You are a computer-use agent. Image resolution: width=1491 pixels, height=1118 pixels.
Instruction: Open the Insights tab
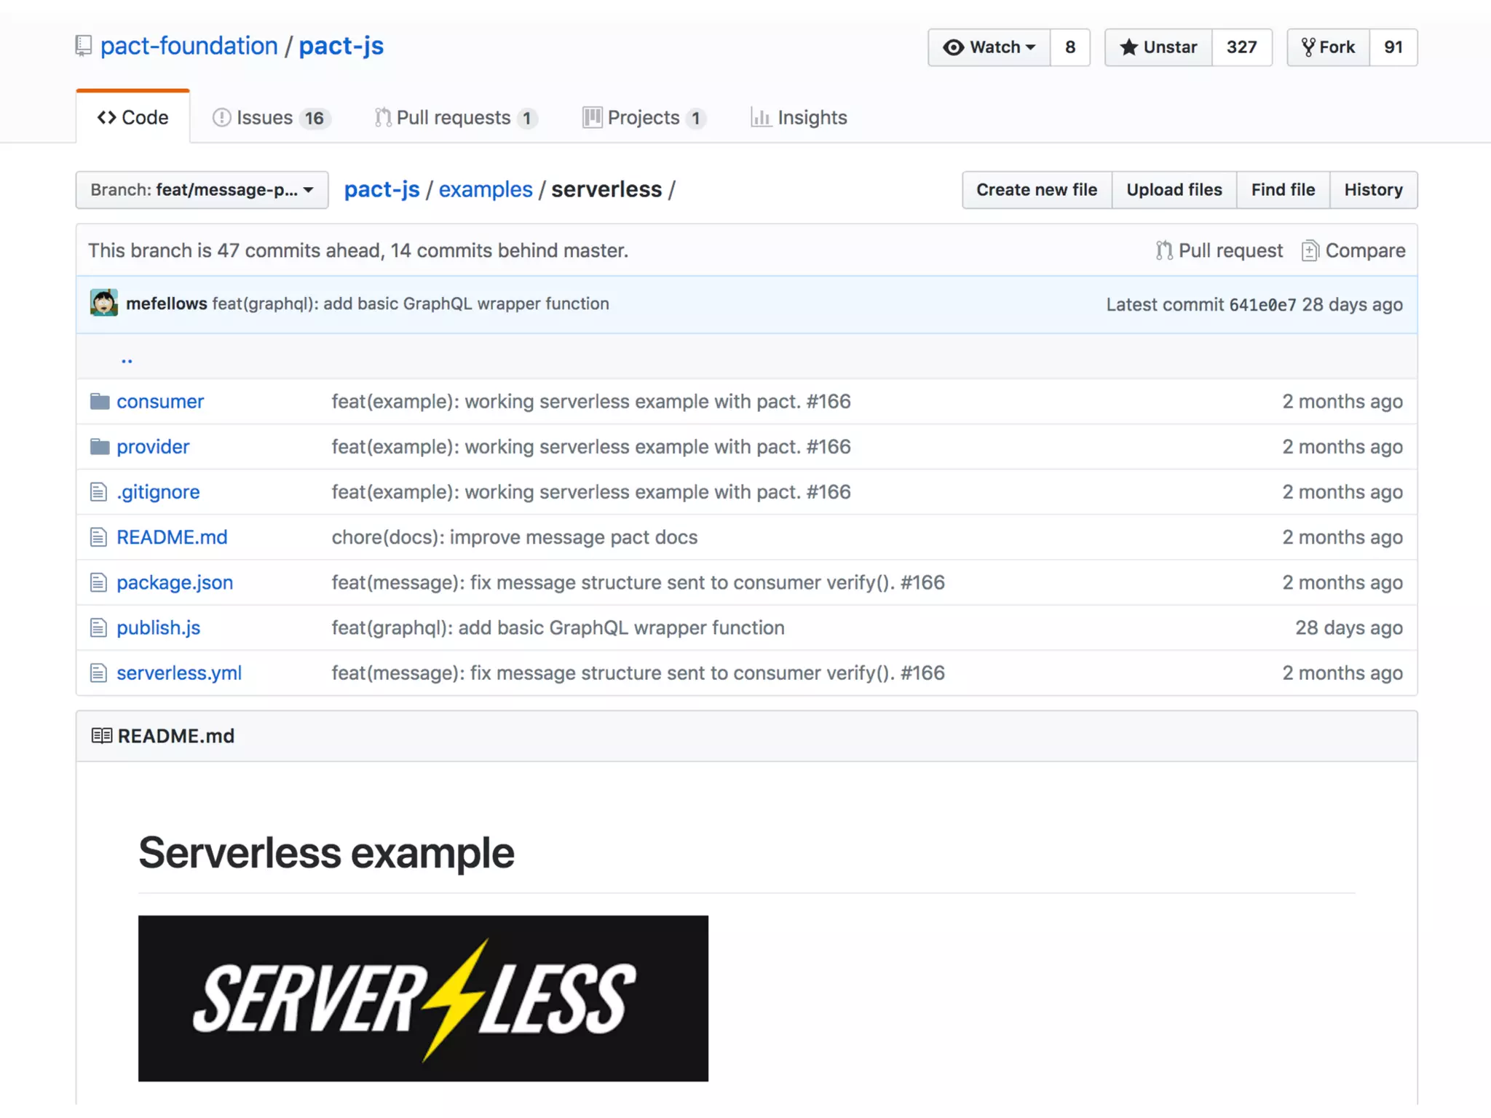[799, 118]
